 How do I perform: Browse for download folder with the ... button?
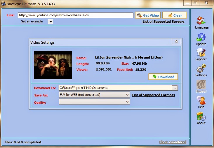click(175, 88)
